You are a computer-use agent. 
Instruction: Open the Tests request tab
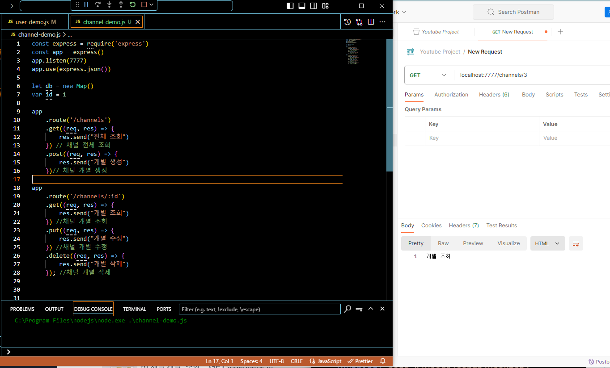[581, 95]
